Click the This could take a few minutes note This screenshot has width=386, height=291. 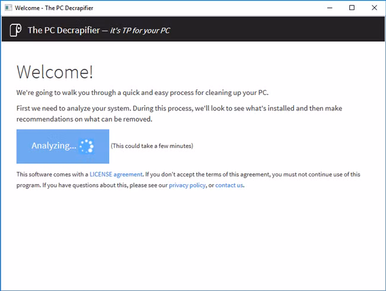click(152, 146)
